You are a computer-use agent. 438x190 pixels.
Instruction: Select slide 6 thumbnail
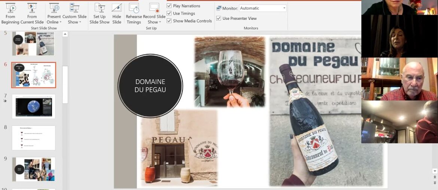pos(34,75)
